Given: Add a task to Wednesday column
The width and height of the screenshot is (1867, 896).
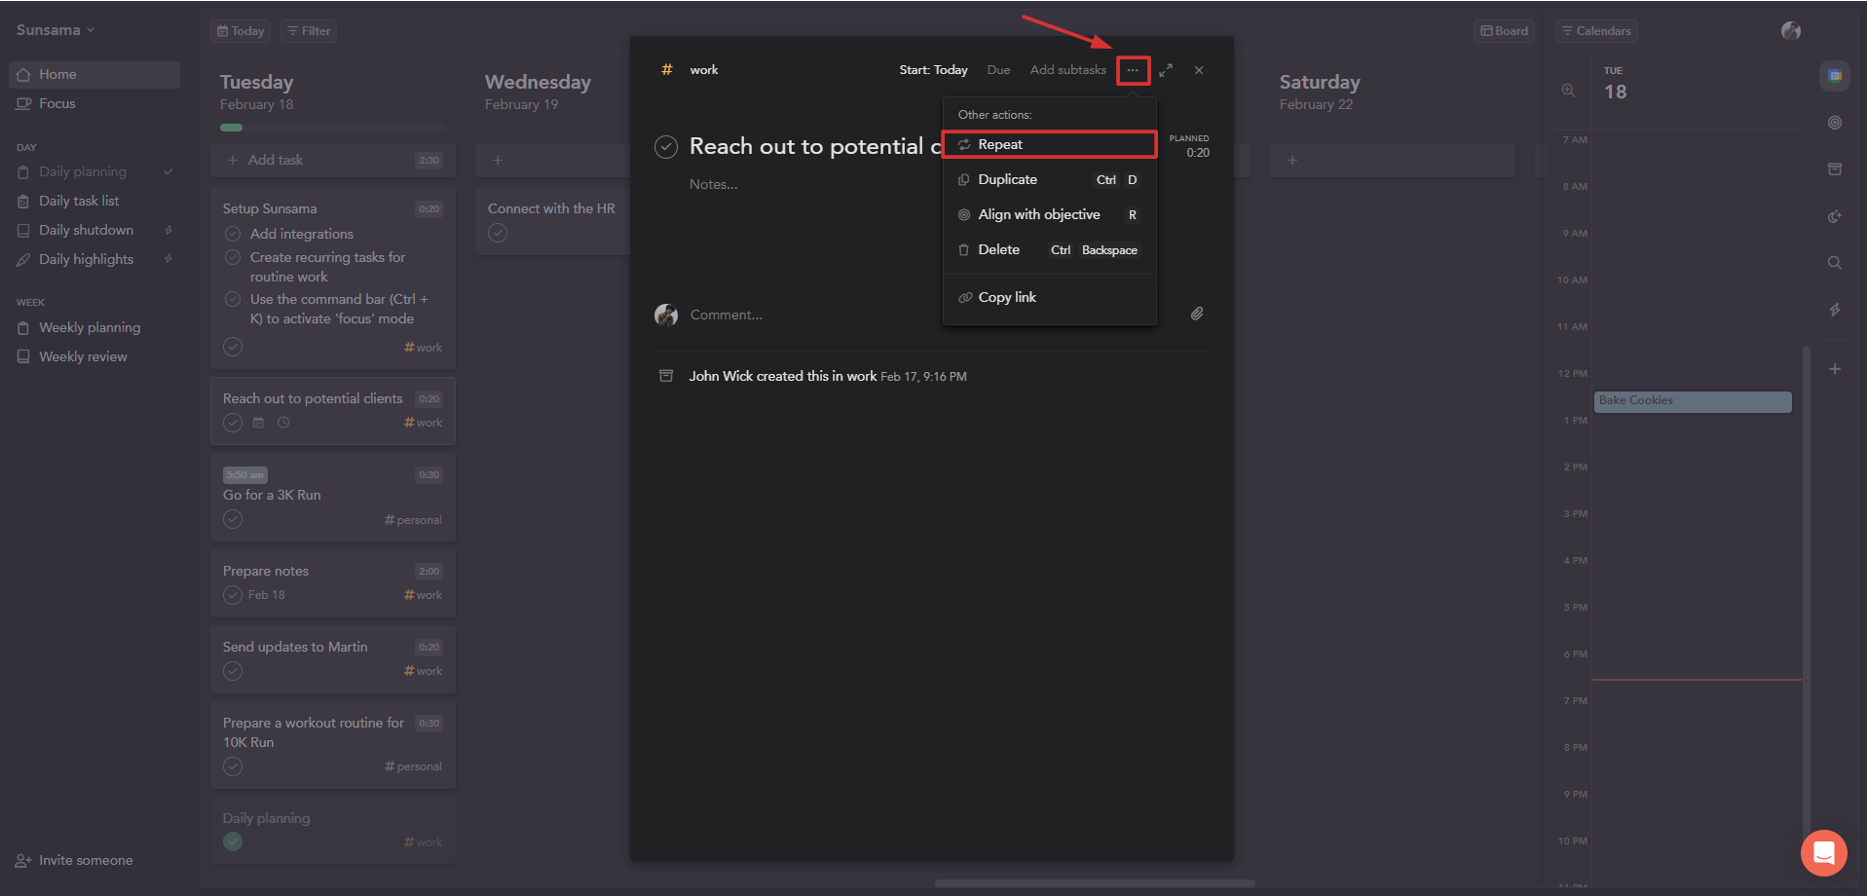Looking at the screenshot, I should [552, 160].
